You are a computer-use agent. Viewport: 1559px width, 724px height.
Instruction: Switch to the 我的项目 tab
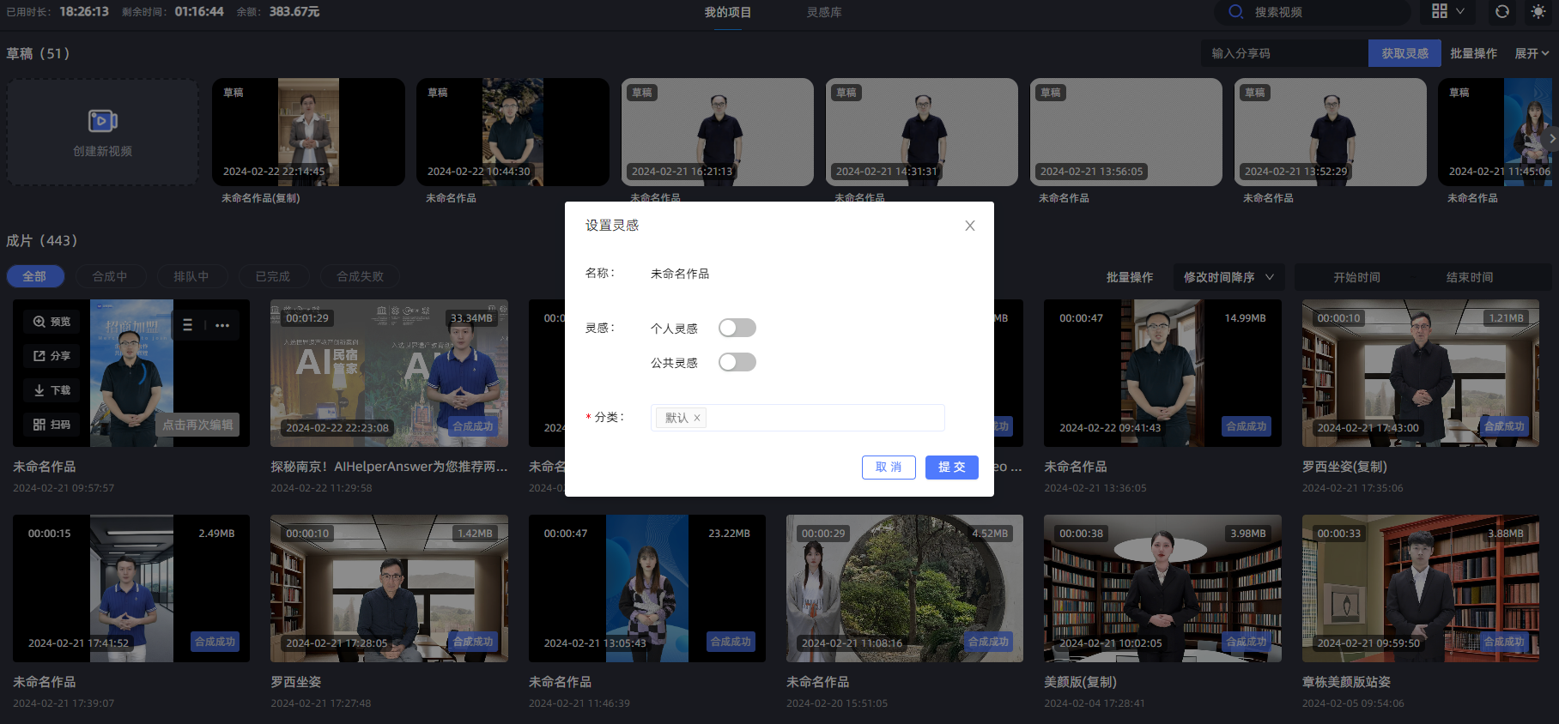pyautogui.click(x=728, y=12)
